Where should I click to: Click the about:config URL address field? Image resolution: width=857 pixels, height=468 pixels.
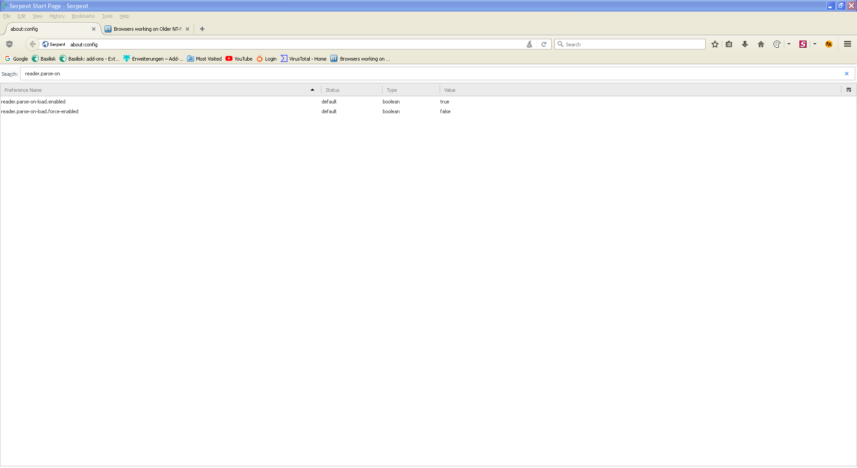click(295, 44)
